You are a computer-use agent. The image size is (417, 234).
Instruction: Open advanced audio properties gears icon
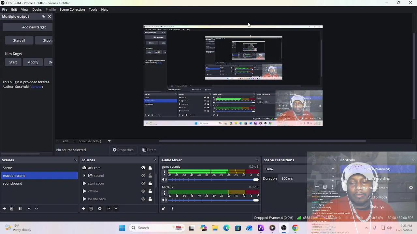[x=164, y=209]
